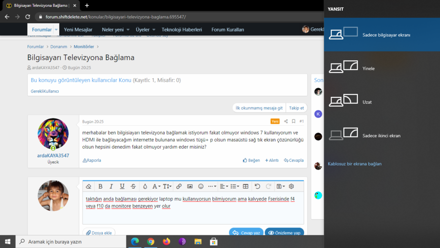Click the Cevap yaz button
Viewport: 440px width, 248px height.
(246, 233)
